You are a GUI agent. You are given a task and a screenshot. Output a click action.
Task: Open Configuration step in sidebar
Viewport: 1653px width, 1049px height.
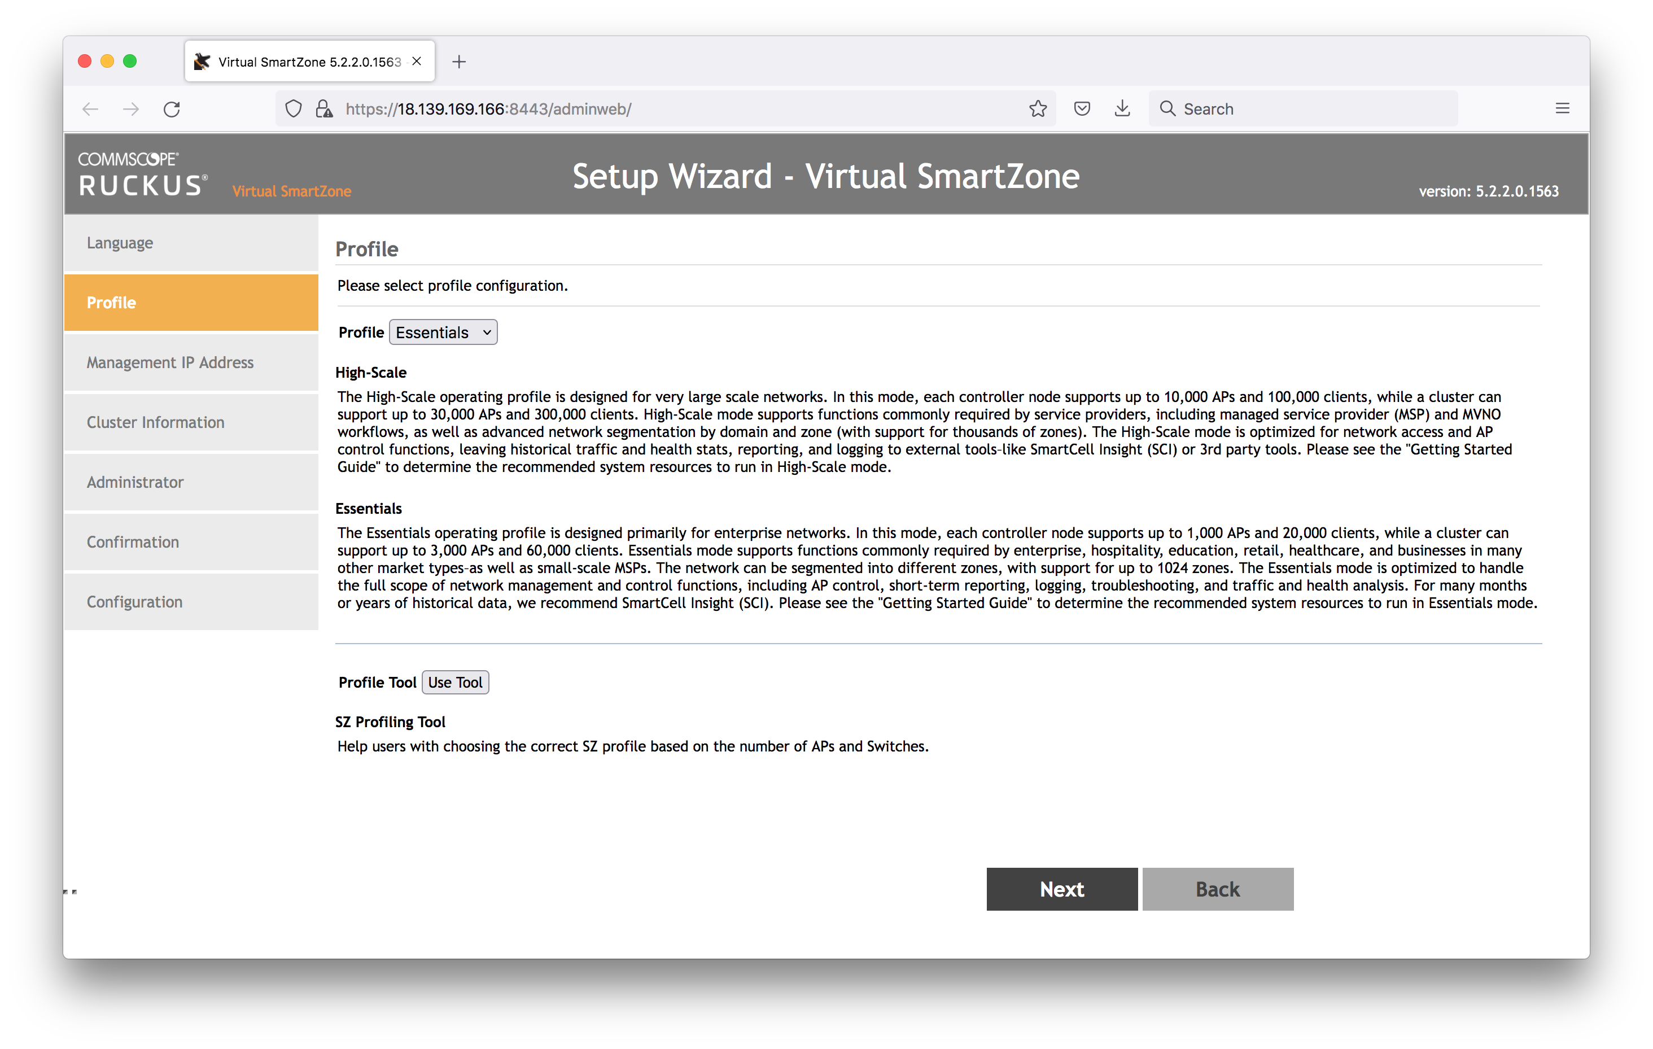click(191, 601)
